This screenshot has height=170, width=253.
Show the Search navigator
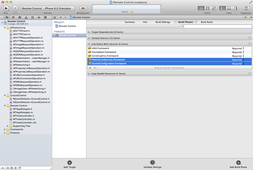20,17
